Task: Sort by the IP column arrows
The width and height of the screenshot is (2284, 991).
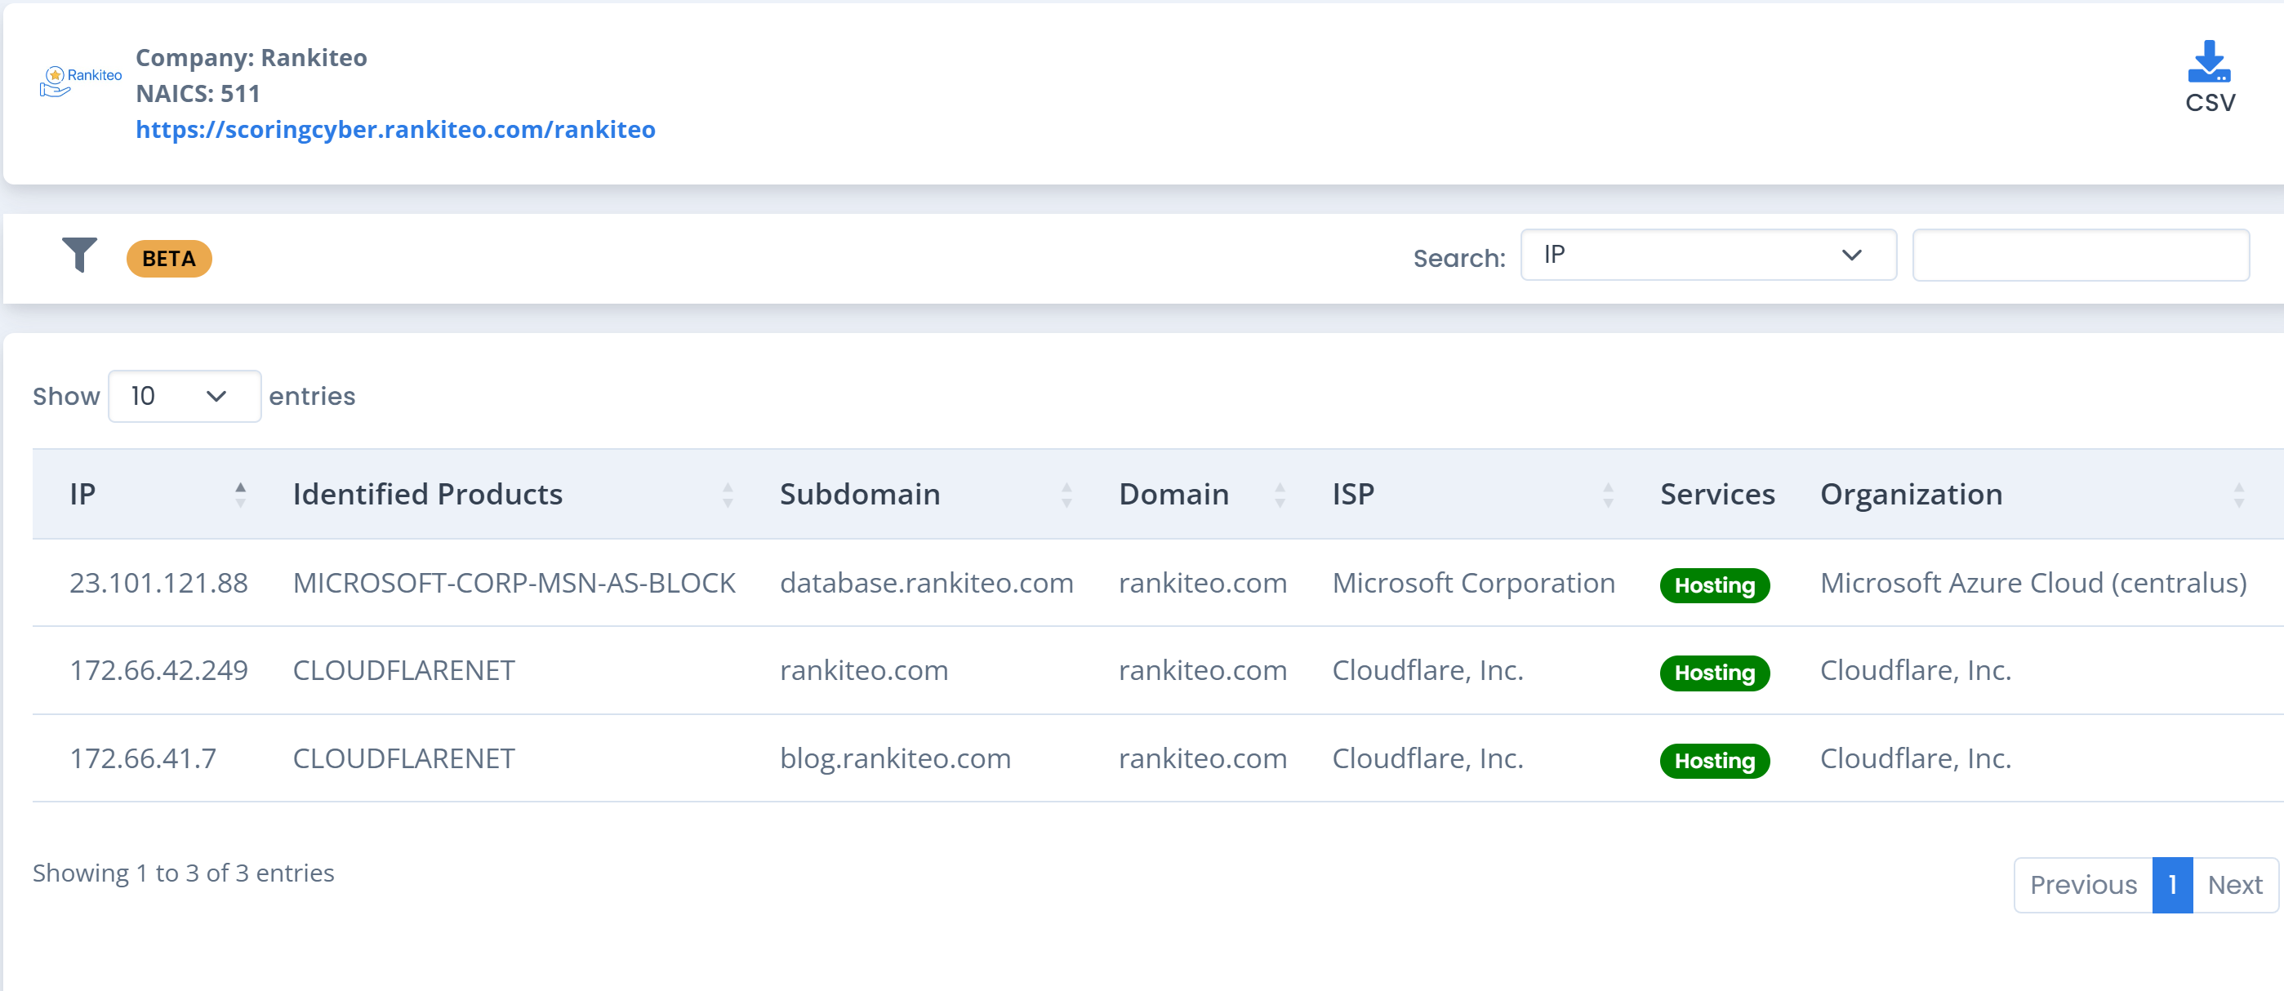Action: point(240,495)
